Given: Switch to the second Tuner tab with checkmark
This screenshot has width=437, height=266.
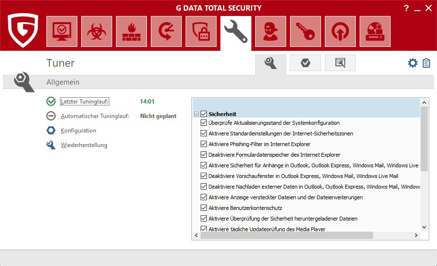Looking at the screenshot, I should (x=305, y=63).
